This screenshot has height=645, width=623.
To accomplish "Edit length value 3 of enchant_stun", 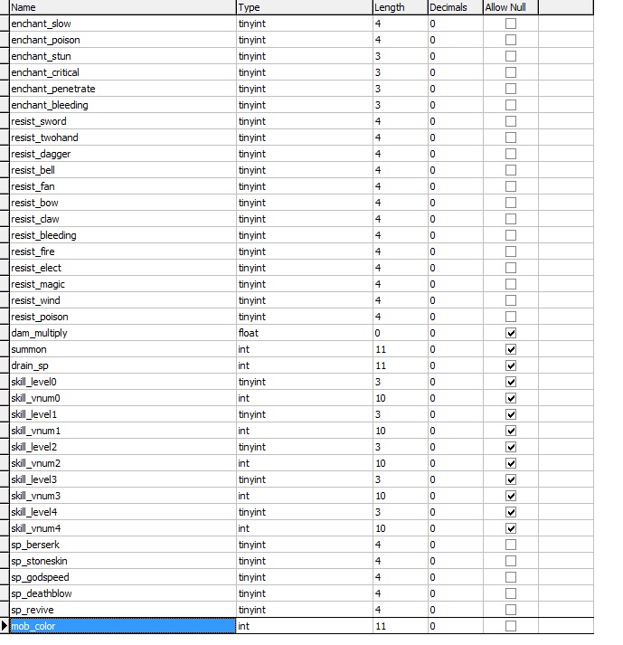I will [x=401, y=56].
